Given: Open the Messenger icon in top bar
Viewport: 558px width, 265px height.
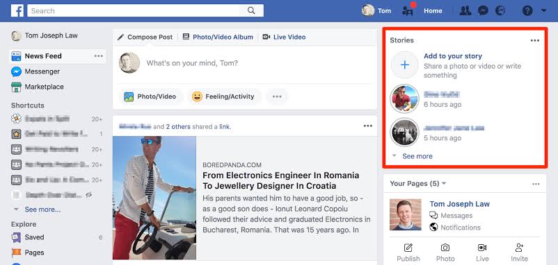Looking at the screenshot, I should coord(483,10).
